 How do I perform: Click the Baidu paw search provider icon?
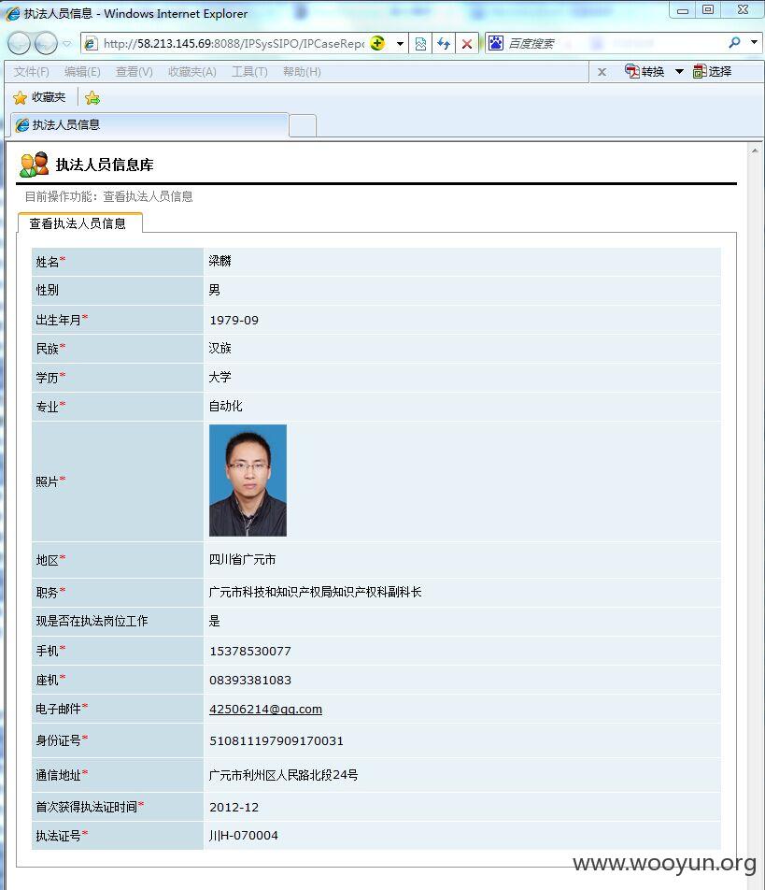[x=496, y=43]
